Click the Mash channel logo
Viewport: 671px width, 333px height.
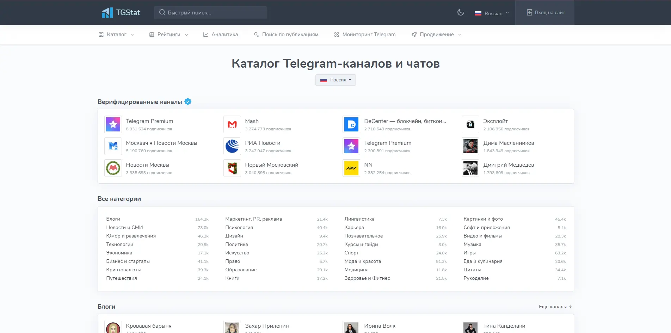tap(232, 124)
